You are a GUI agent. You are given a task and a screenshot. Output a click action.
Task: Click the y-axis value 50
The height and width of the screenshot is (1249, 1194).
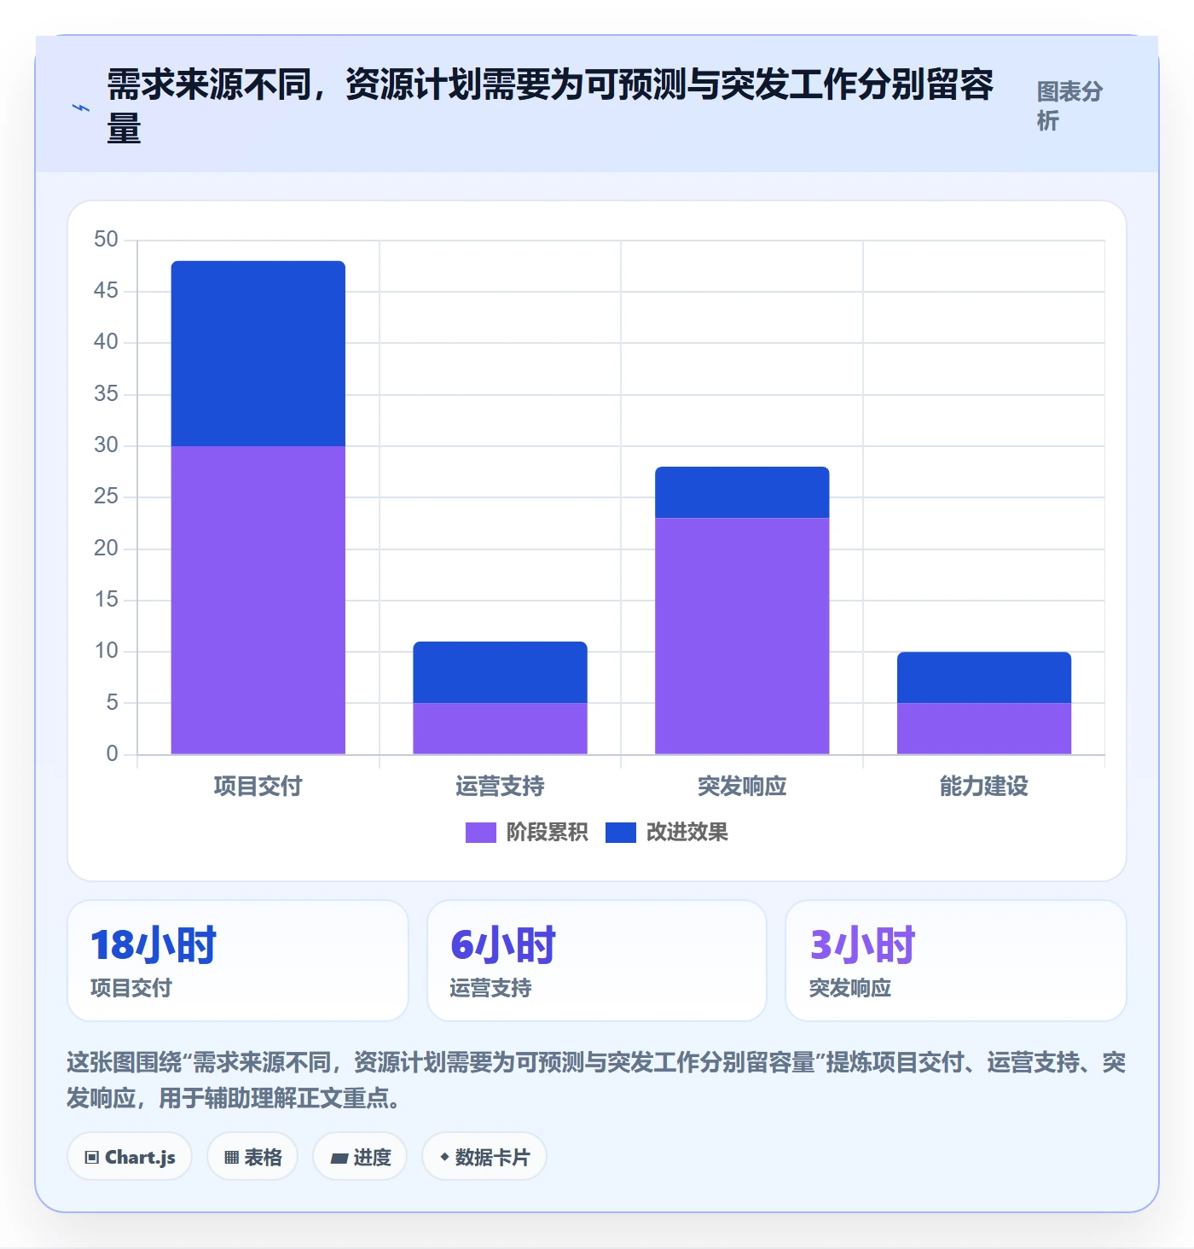point(106,239)
